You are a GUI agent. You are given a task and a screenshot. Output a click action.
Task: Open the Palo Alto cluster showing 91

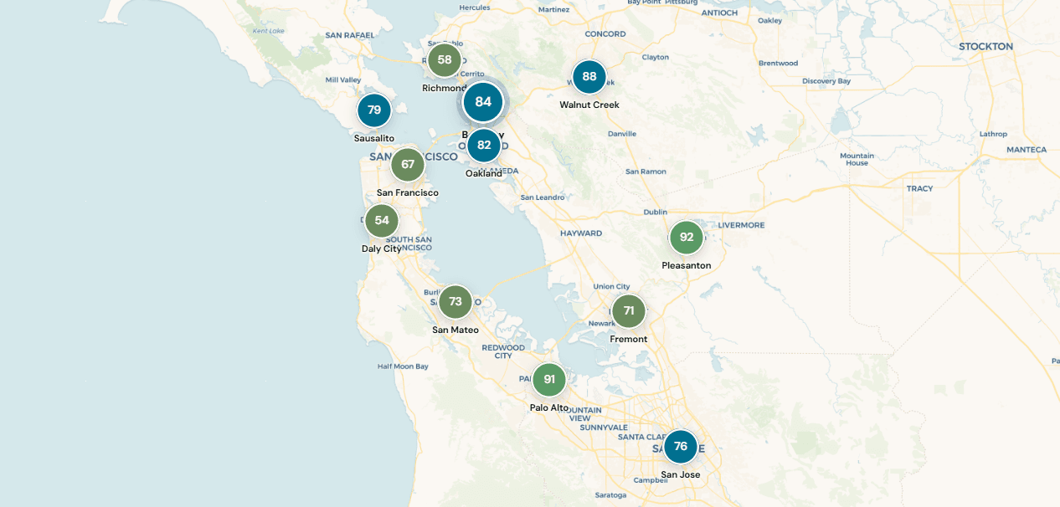pos(549,378)
